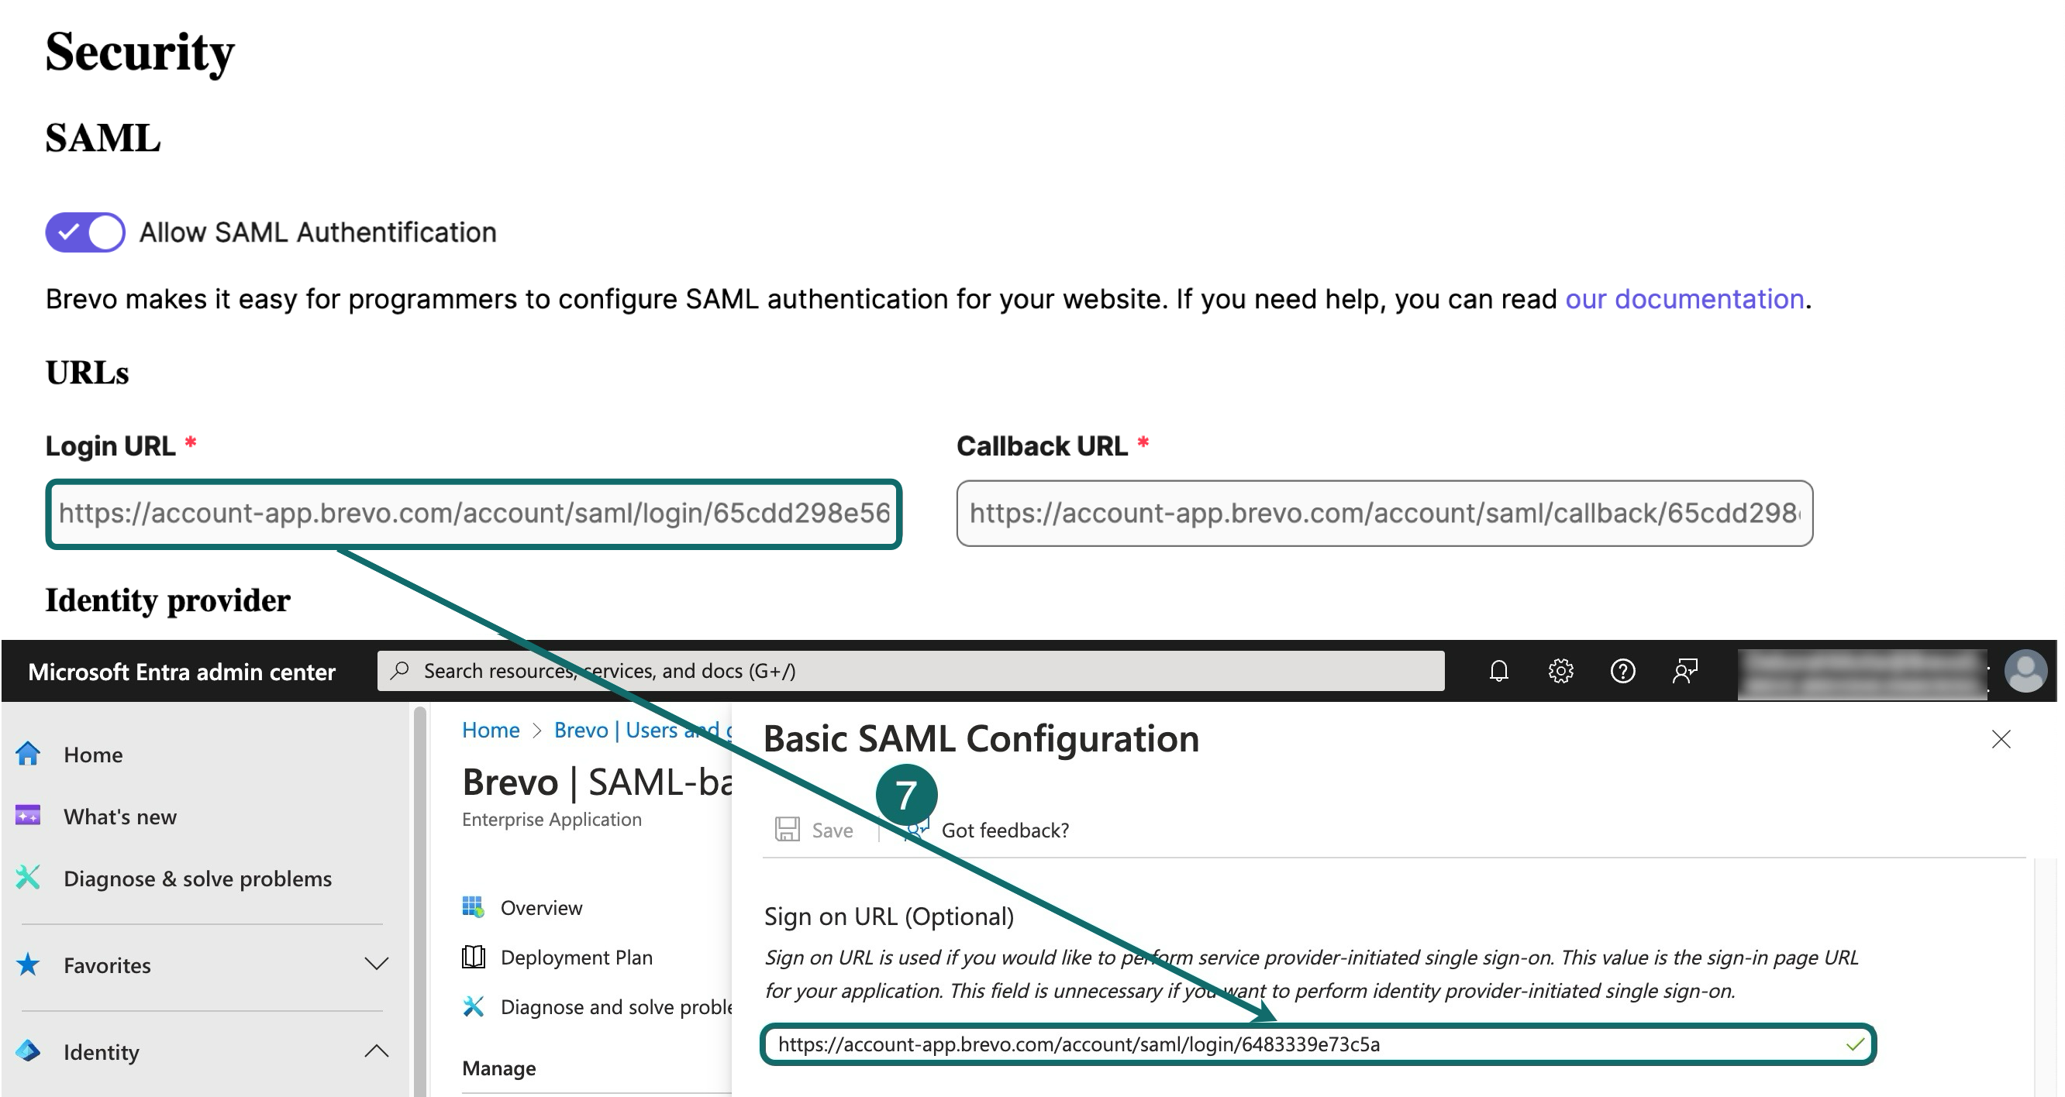Disable the Allow SAML Authentification toggle
Viewport: 2065px width, 1097px height.
click(84, 232)
